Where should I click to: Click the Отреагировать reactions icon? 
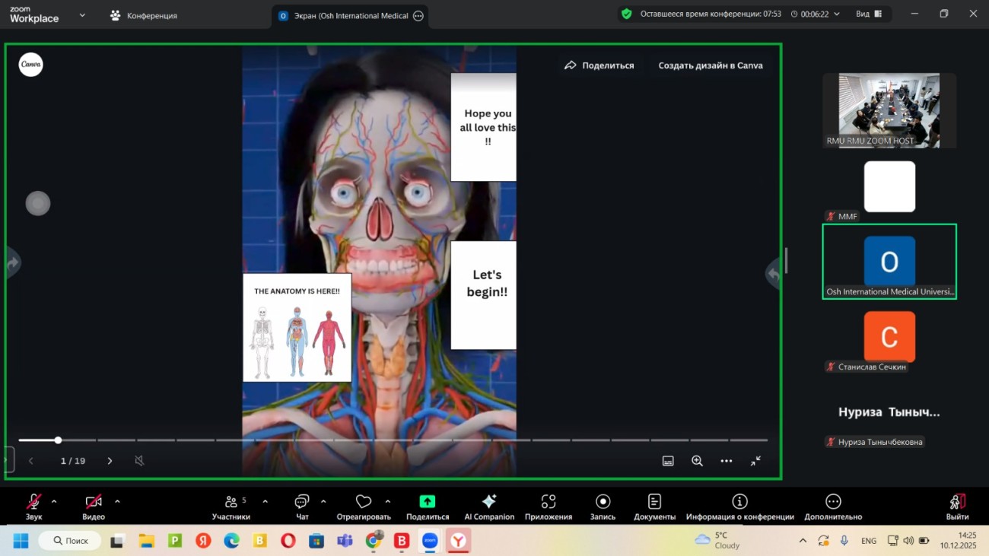tap(364, 502)
